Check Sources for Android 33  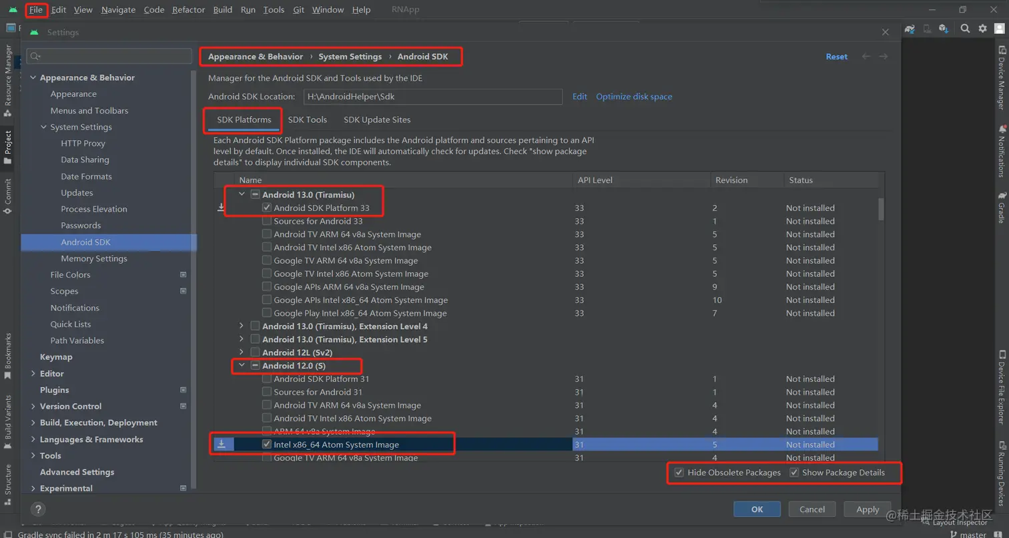(x=267, y=221)
